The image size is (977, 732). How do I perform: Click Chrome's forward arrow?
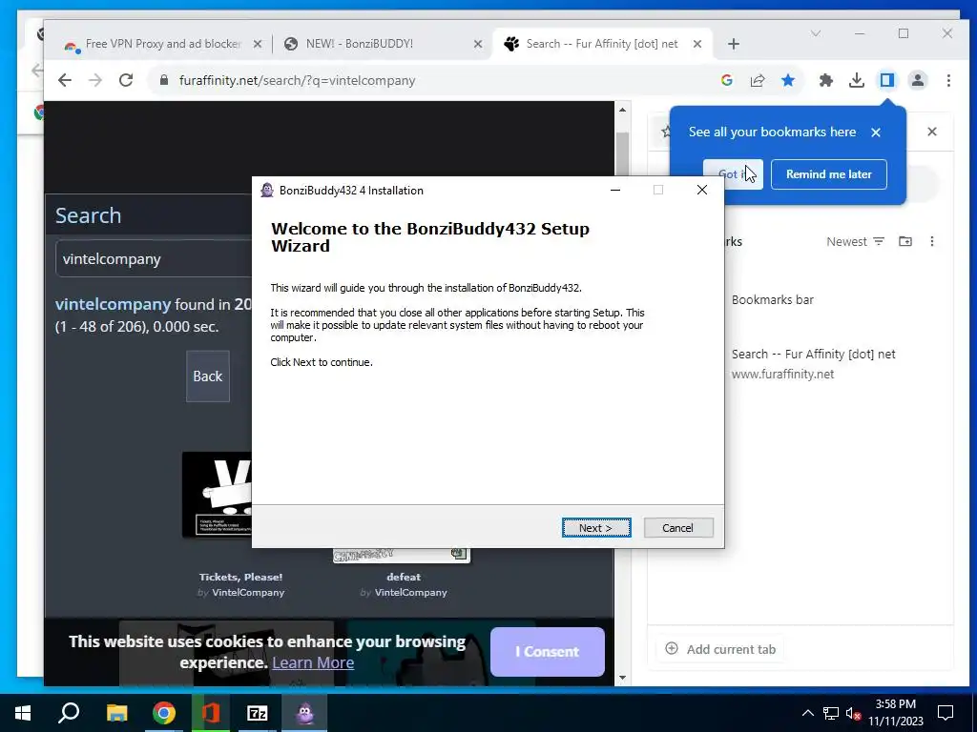pyautogui.click(x=95, y=80)
